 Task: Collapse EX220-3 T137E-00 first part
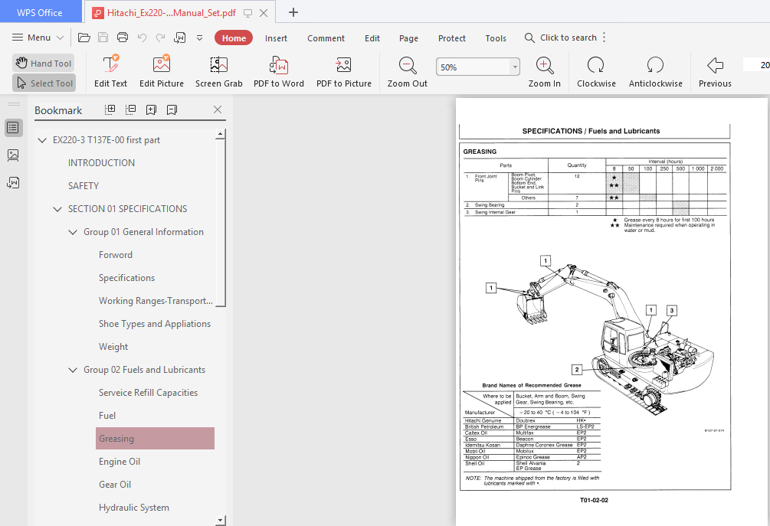pos(42,140)
